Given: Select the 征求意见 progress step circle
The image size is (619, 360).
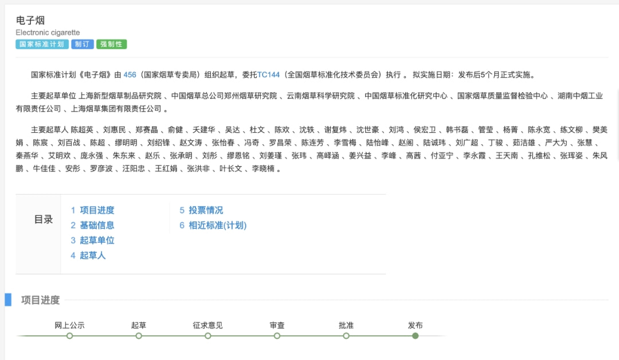Looking at the screenshot, I should 208,336.
